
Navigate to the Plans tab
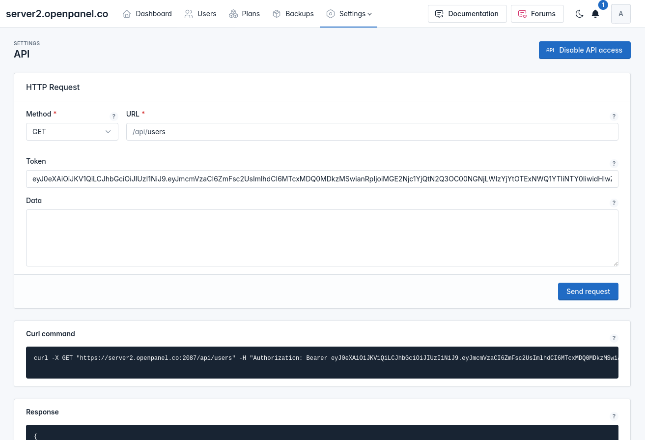coord(245,14)
